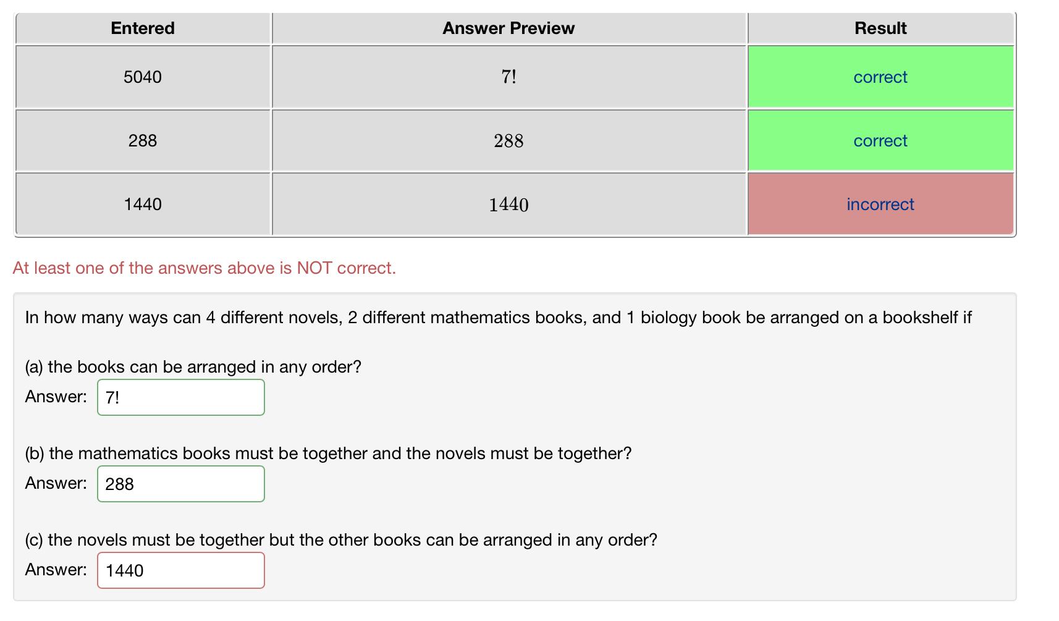Click part (b) question text
The width and height of the screenshot is (1059, 621).
(328, 452)
